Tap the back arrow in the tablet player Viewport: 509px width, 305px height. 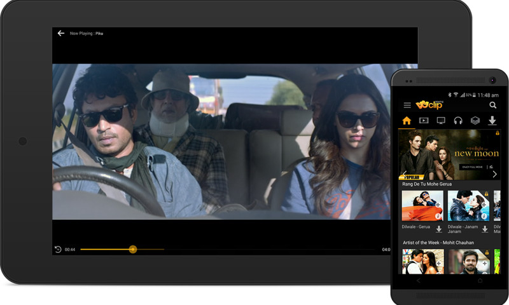click(60, 33)
